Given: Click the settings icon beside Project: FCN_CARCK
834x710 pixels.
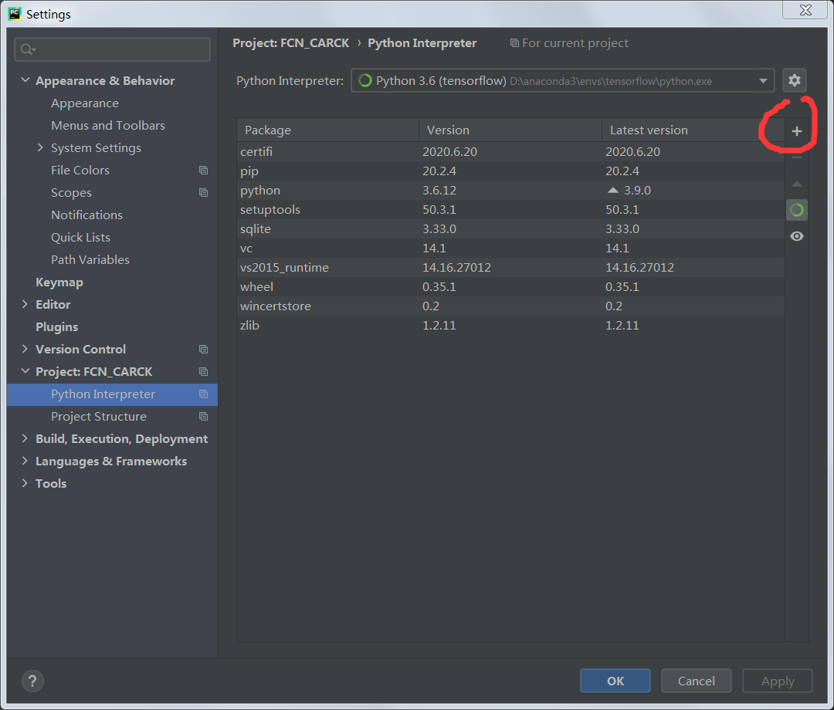Looking at the screenshot, I should pyautogui.click(x=204, y=371).
